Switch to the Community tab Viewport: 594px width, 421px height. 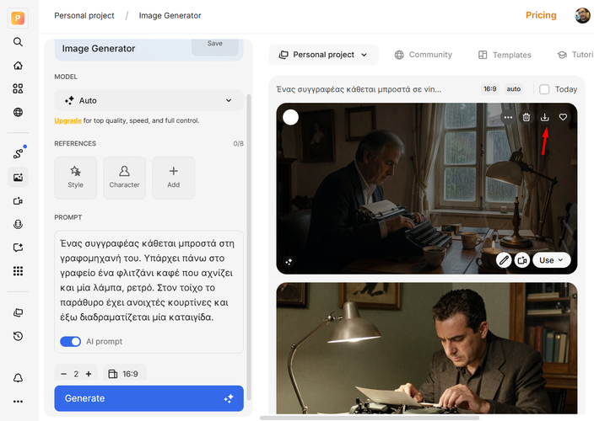pyautogui.click(x=423, y=55)
